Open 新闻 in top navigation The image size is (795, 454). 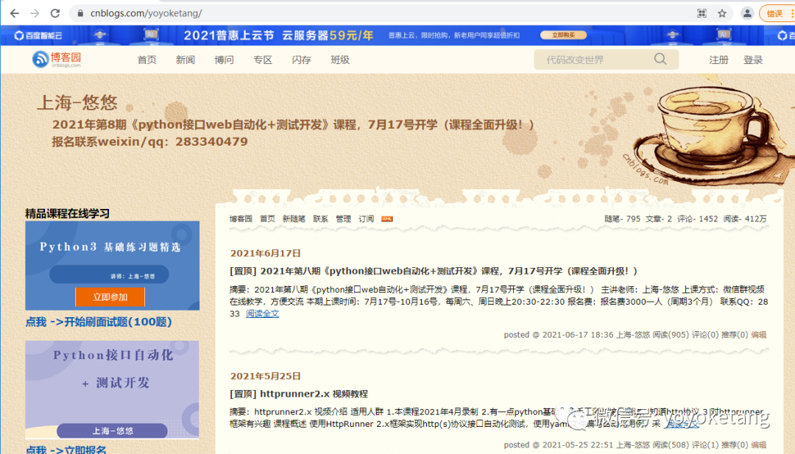click(x=185, y=60)
